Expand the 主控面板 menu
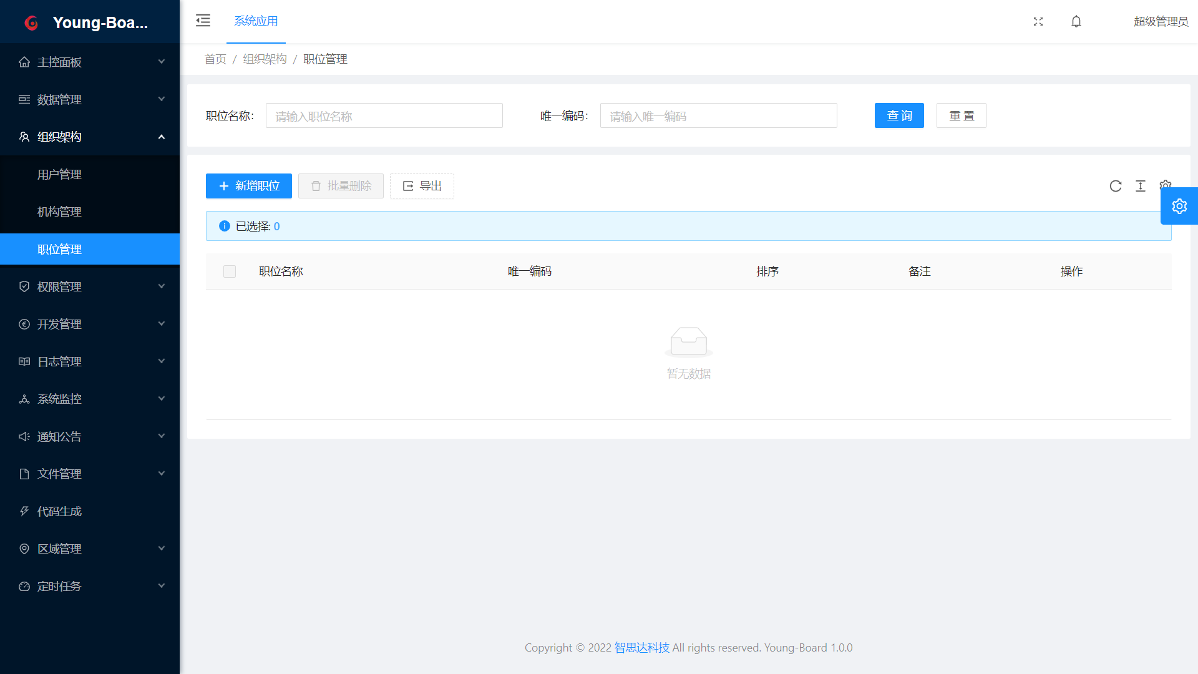The width and height of the screenshot is (1198, 674). (x=90, y=62)
